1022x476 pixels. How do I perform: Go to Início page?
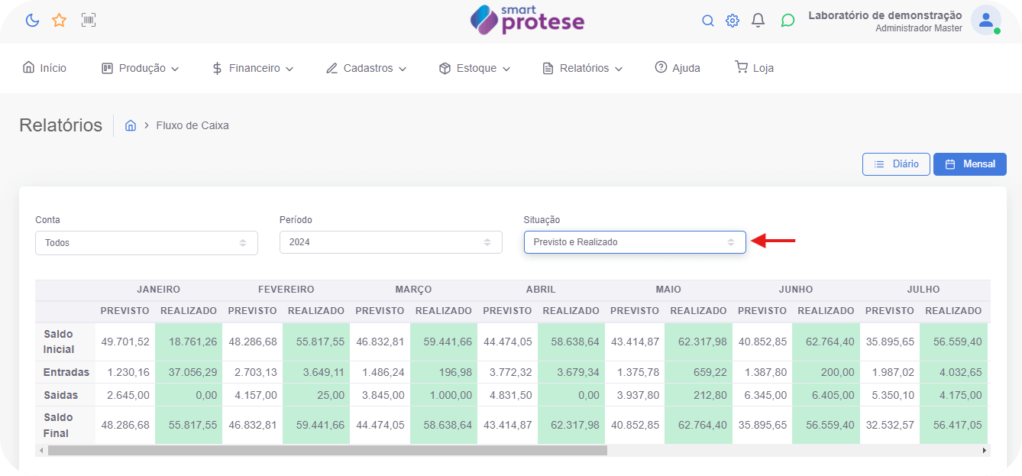[45, 68]
